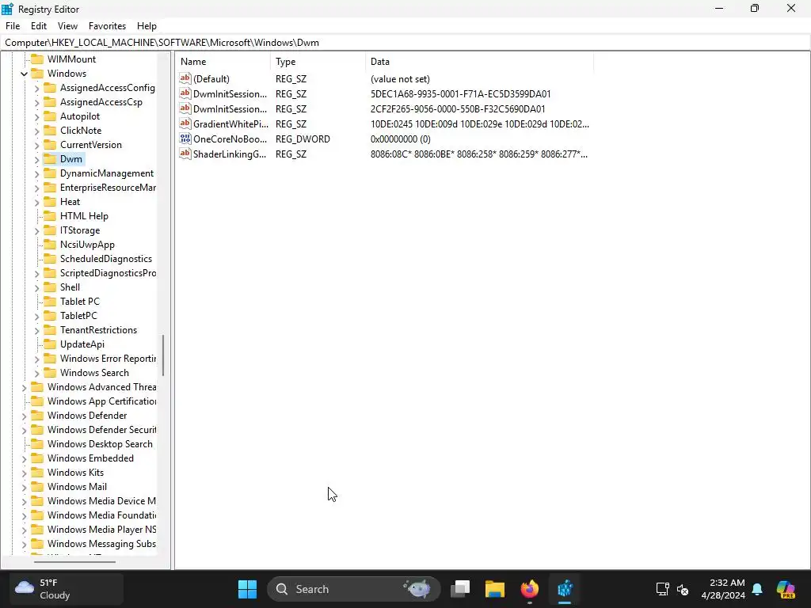The width and height of the screenshot is (811, 608).
Task: Click the registry path address bar
Action: pyautogui.click(x=405, y=43)
